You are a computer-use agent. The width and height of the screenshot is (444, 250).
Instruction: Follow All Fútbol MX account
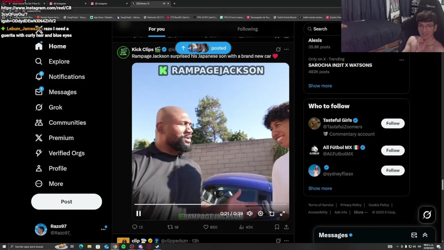coord(393,150)
